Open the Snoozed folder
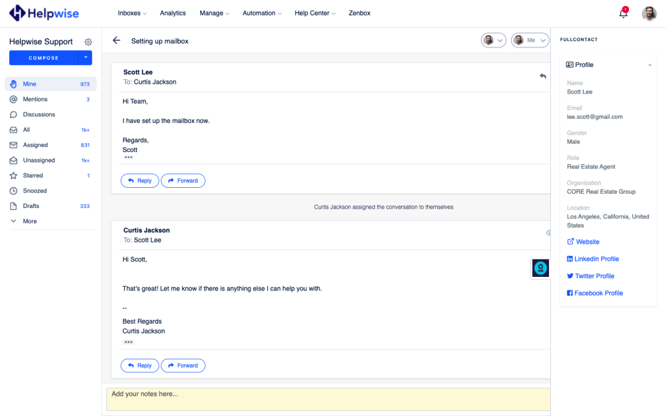 (x=34, y=191)
